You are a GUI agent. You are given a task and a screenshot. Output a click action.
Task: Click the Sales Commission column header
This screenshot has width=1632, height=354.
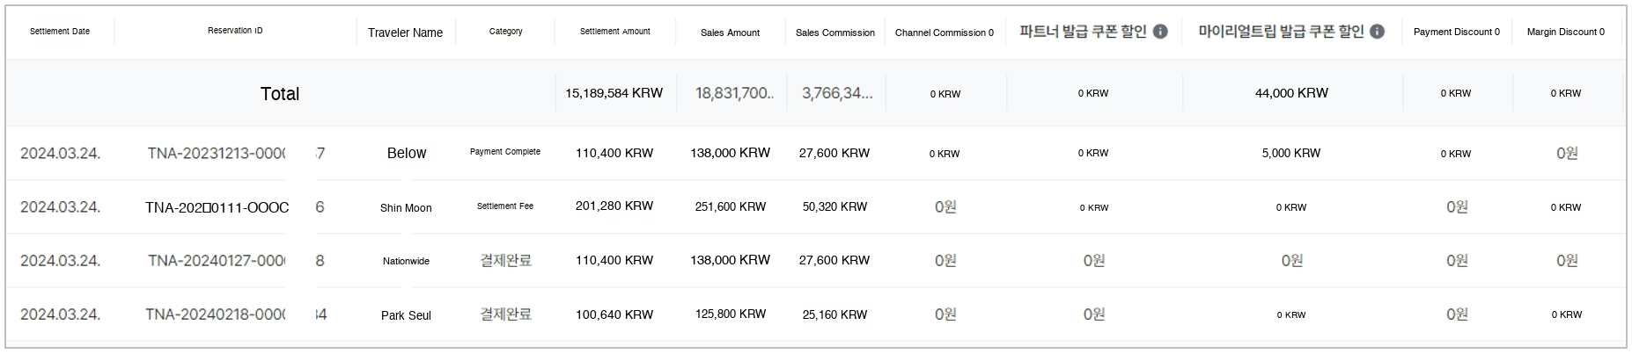point(834,33)
